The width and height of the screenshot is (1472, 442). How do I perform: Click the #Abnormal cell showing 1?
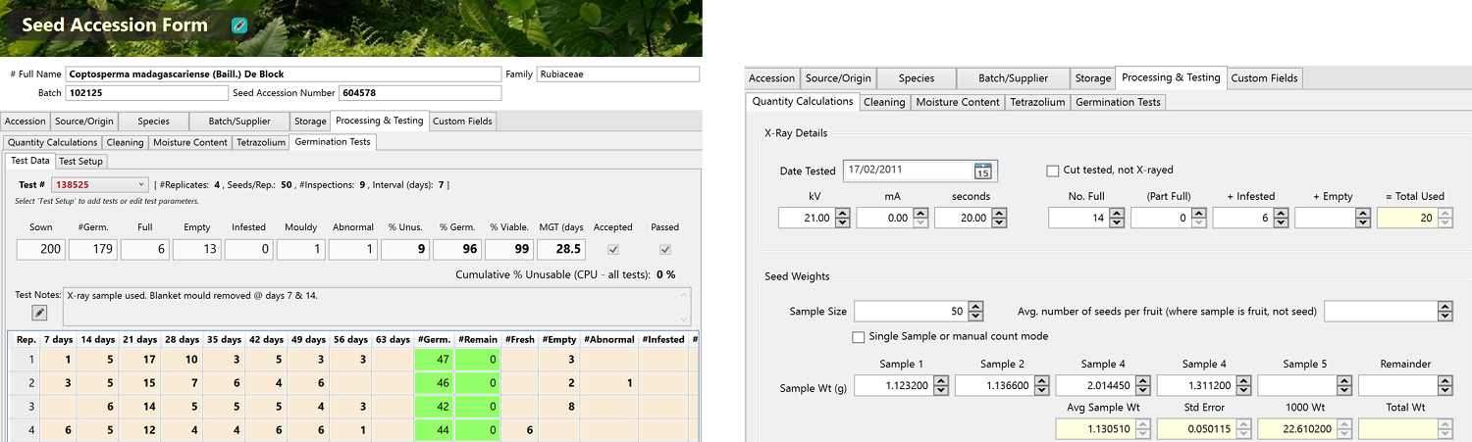[608, 382]
